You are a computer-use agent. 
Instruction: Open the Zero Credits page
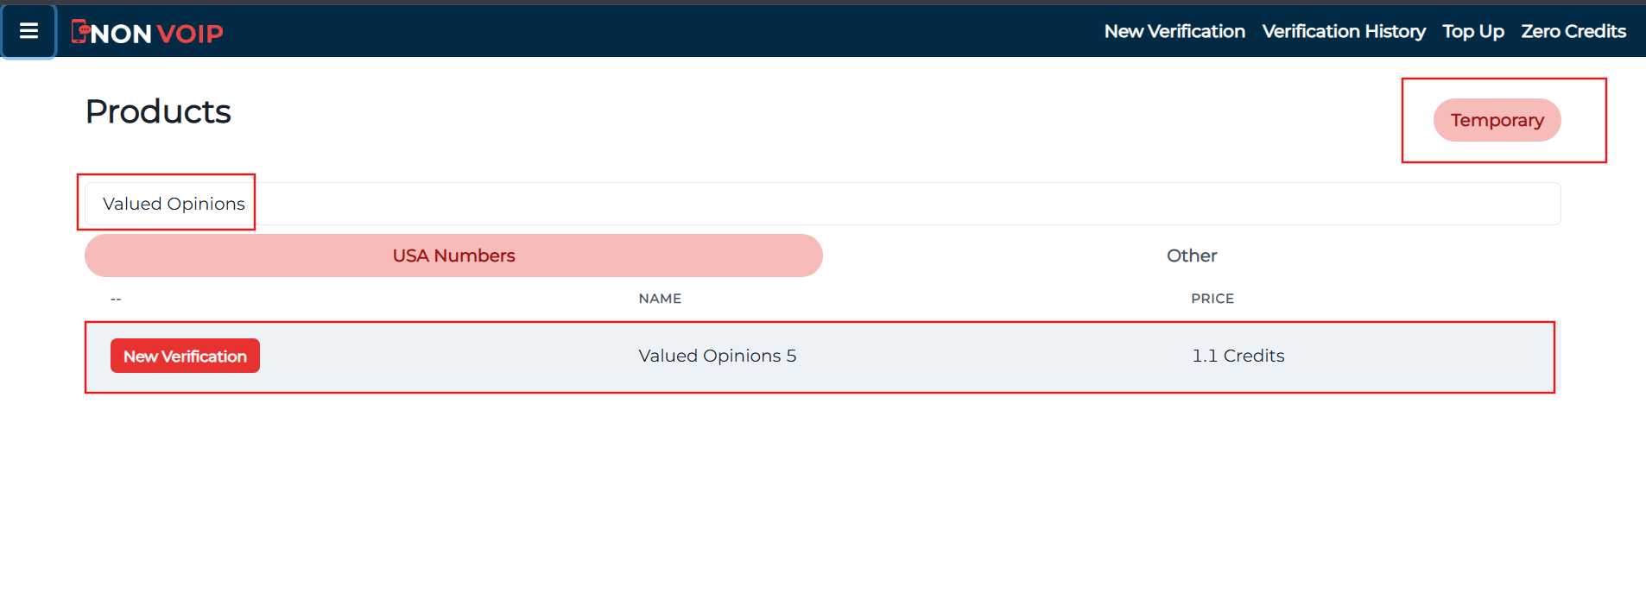pos(1573,31)
